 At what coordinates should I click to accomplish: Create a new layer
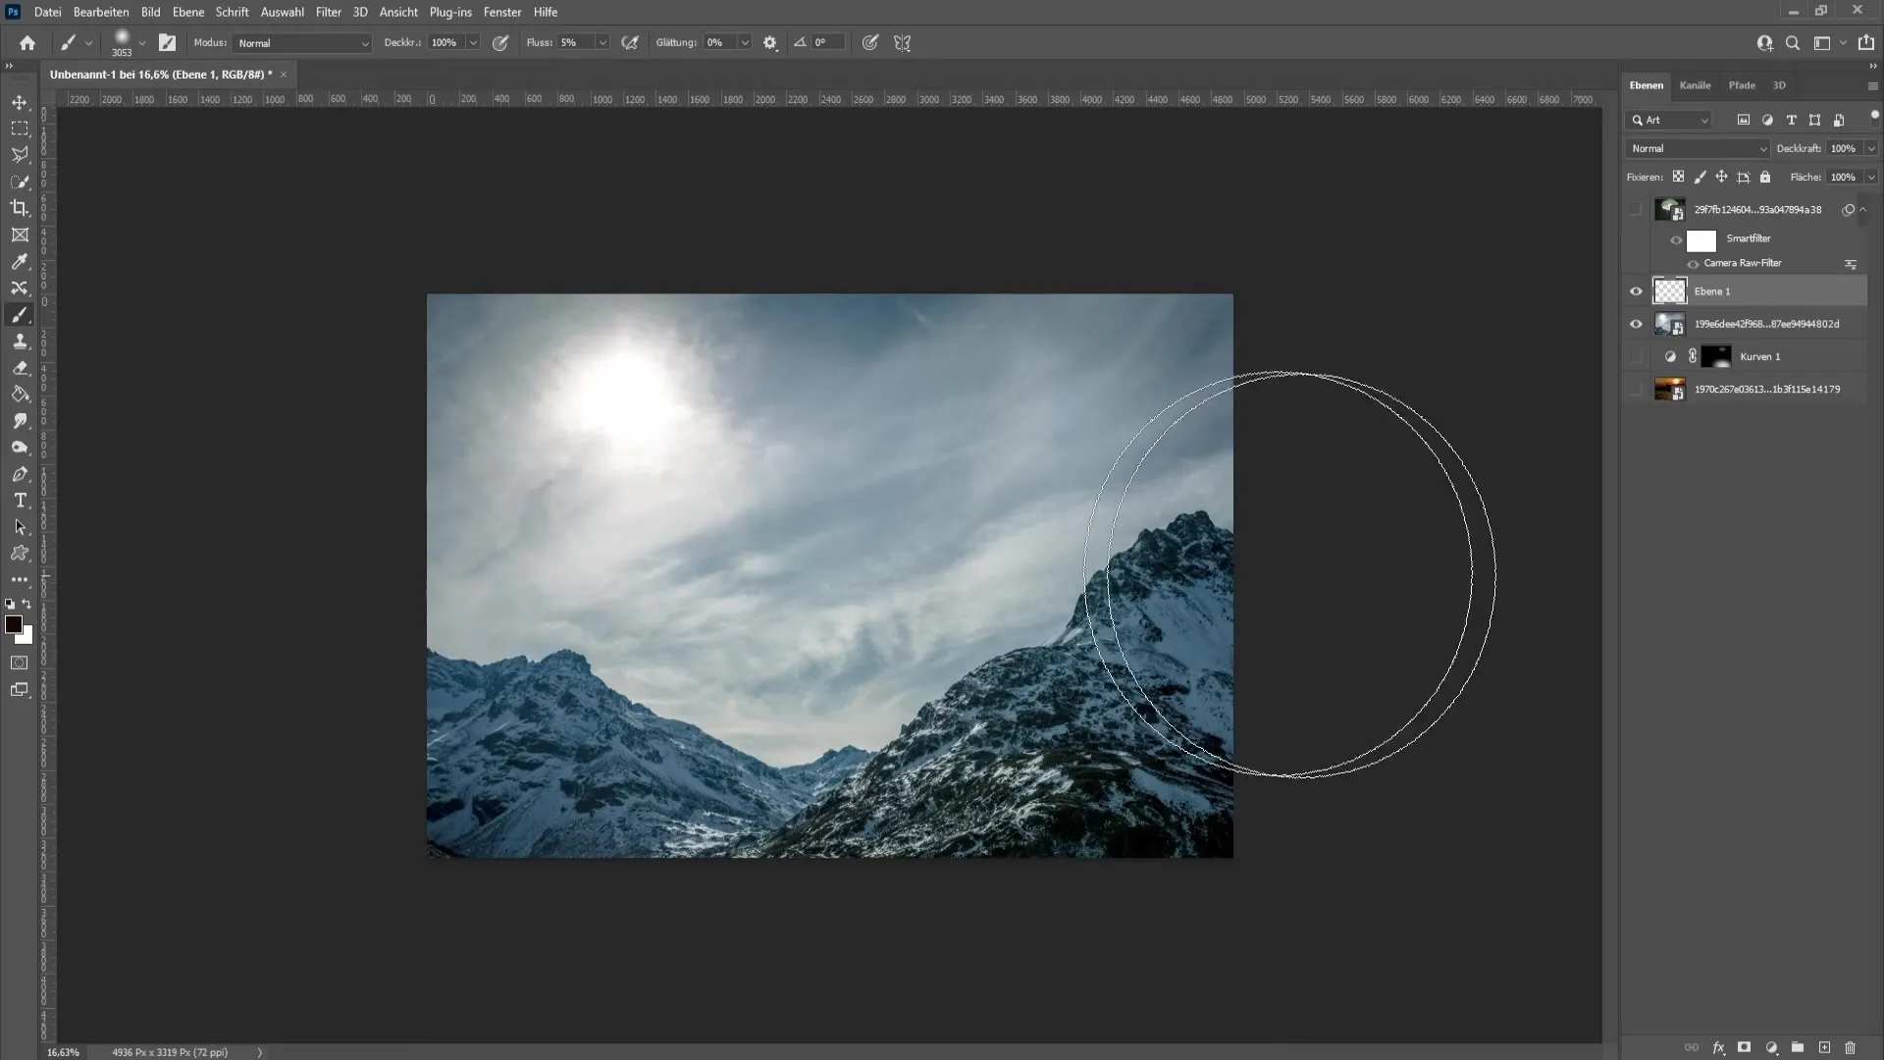click(x=1824, y=1048)
